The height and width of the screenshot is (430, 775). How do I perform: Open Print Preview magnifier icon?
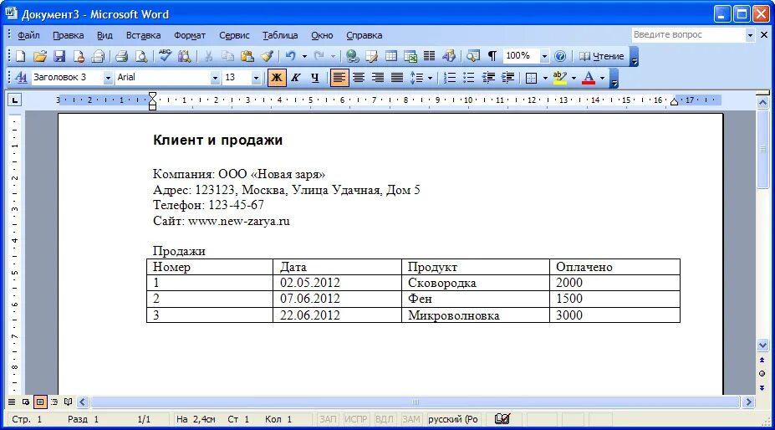point(141,56)
